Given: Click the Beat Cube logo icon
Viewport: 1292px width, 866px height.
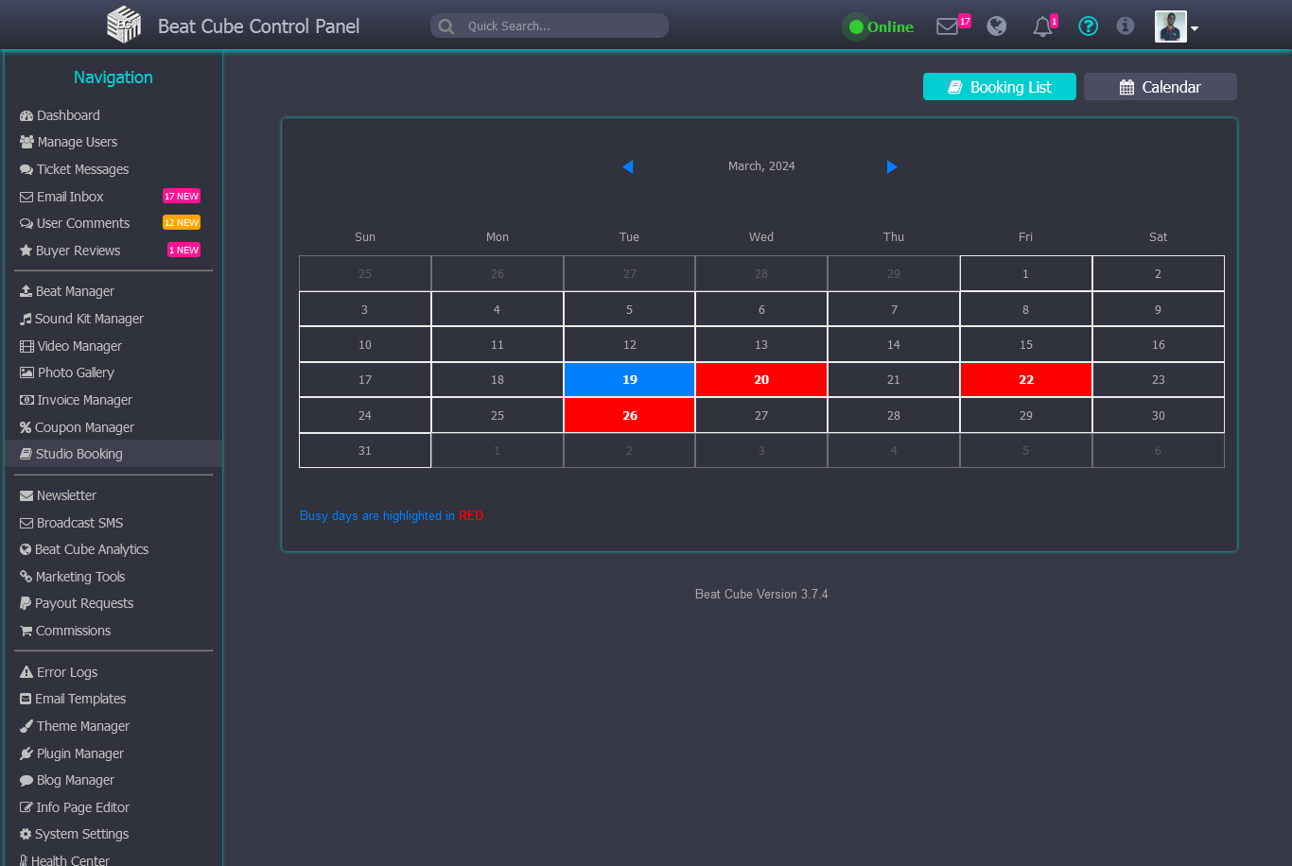Looking at the screenshot, I should click(124, 25).
